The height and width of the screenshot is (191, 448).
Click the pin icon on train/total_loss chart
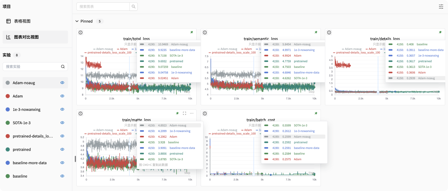click(x=192, y=32)
